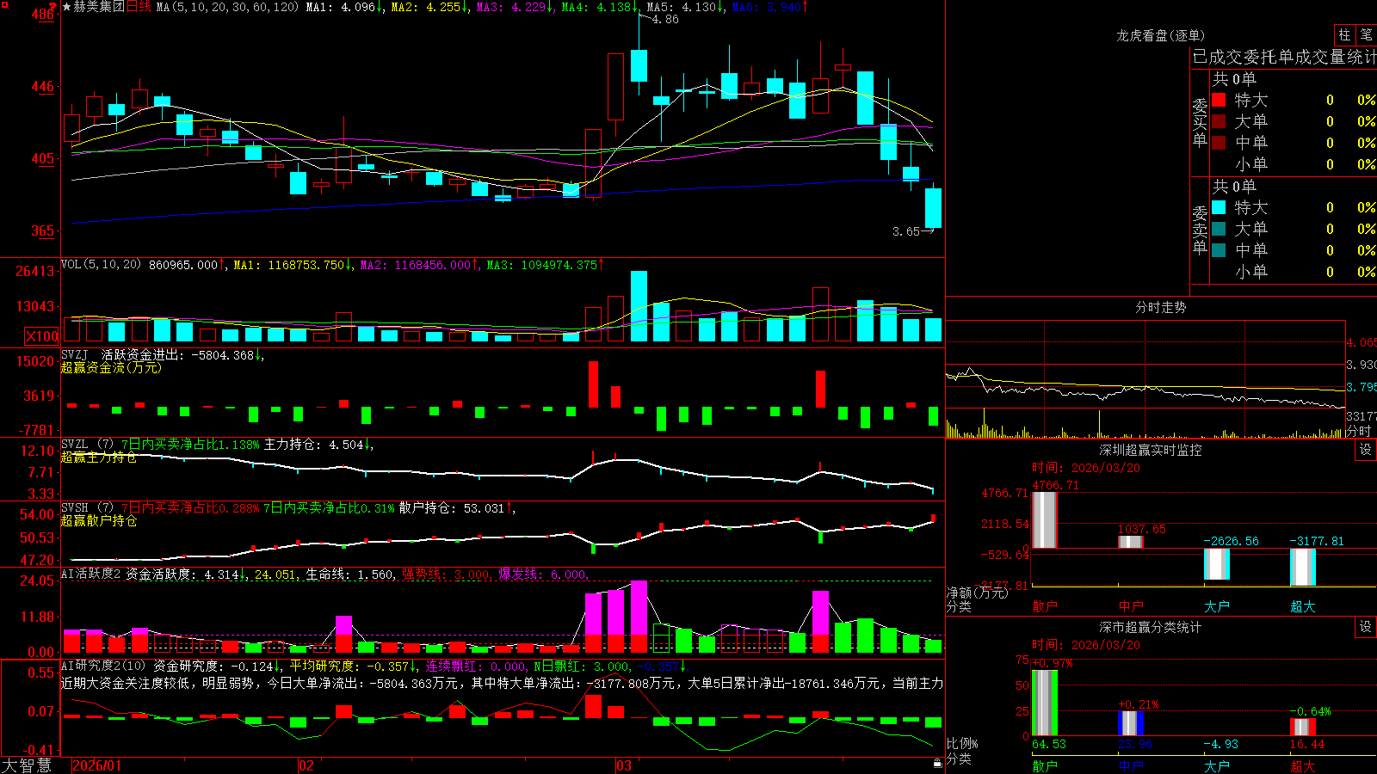The width and height of the screenshot is (1377, 774).
Task: Click the 超赢主力持仓 label
Action: (x=99, y=457)
